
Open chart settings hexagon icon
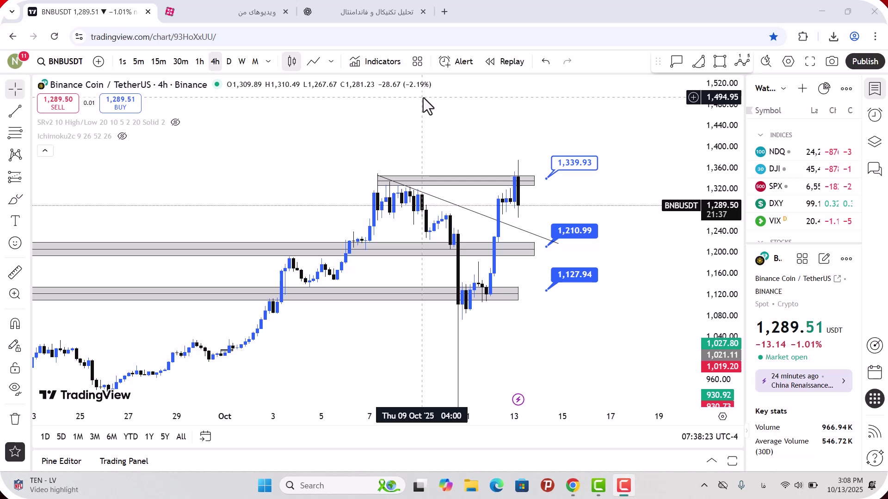pyautogui.click(x=789, y=61)
